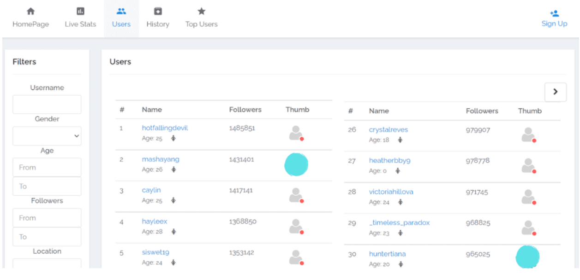The height and width of the screenshot is (280, 580).
Task: Click gender icon beside _timeless_paradox's age
Action: (x=400, y=233)
